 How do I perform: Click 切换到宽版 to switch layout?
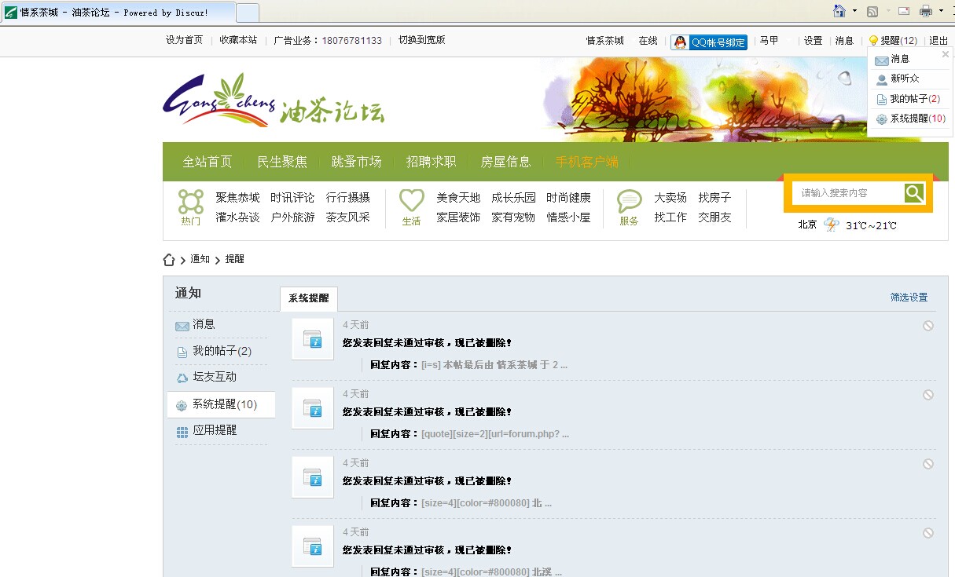click(422, 40)
